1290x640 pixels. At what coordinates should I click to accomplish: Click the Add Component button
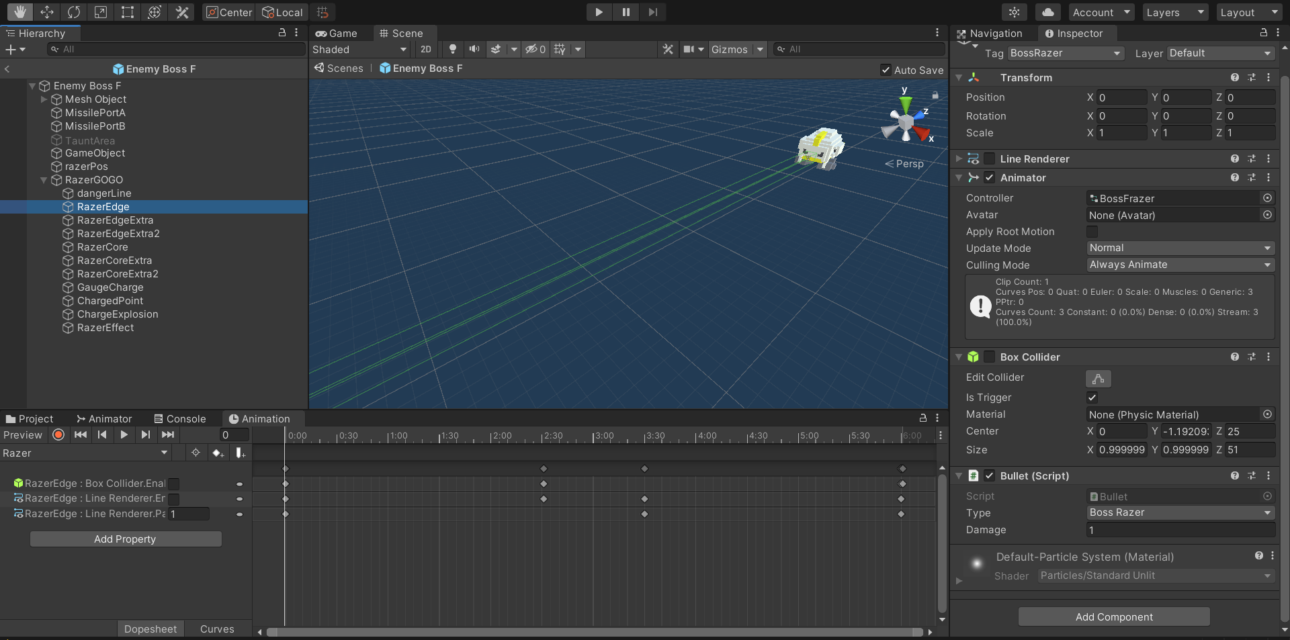(1114, 616)
